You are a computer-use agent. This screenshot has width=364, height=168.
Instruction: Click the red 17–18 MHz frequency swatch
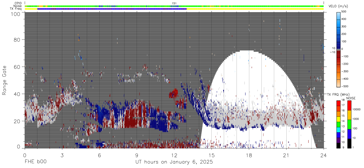338,103
